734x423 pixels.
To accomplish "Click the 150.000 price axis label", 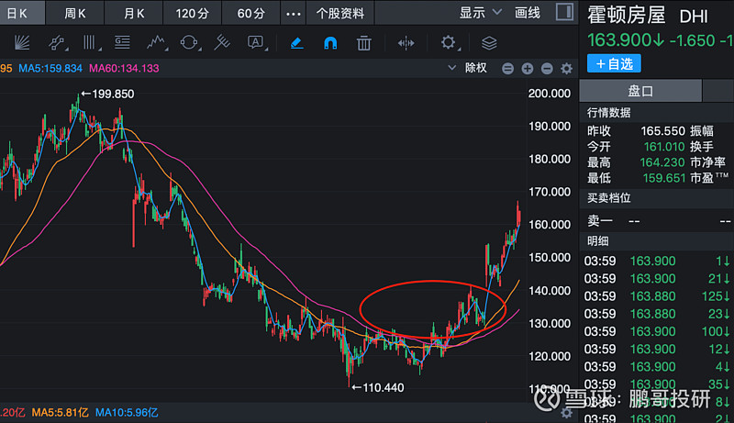I will click(550, 257).
